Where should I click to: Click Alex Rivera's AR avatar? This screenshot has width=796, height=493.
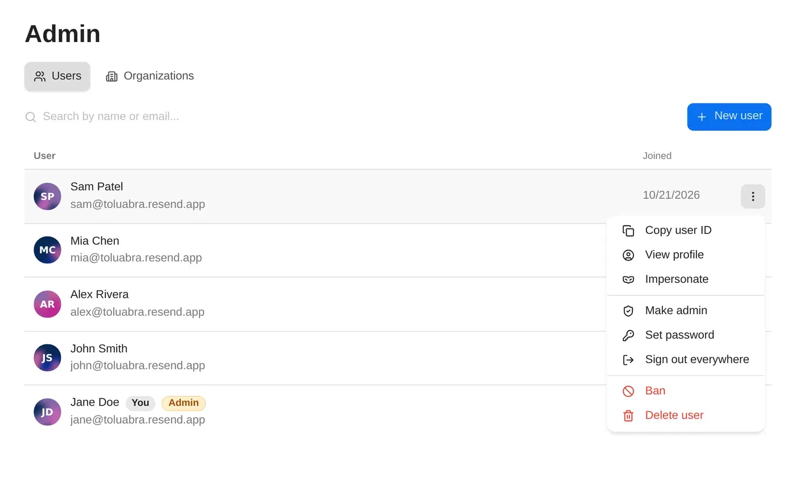tap(47, 304)
